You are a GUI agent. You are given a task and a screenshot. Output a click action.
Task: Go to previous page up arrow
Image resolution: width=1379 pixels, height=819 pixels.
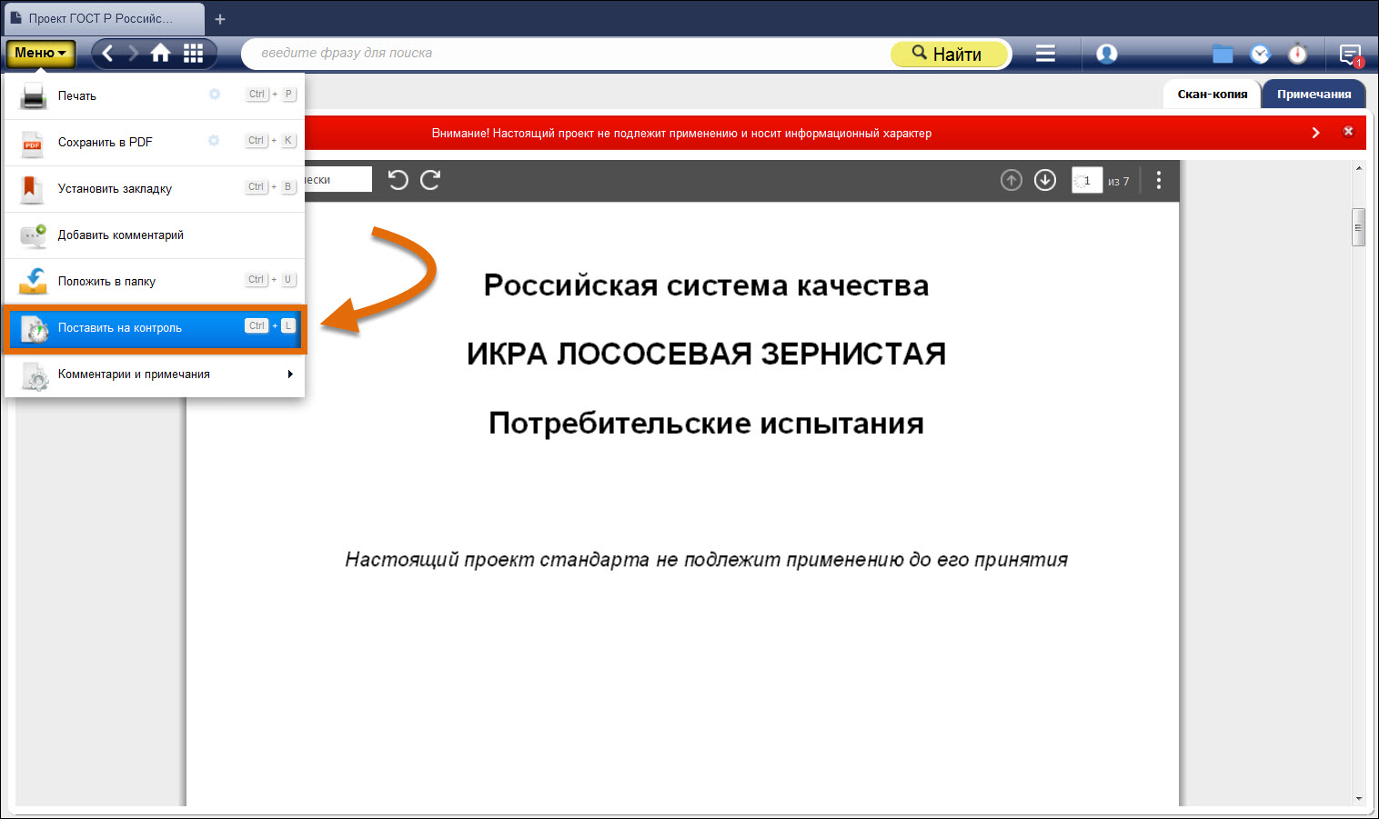coord(1012,180)
